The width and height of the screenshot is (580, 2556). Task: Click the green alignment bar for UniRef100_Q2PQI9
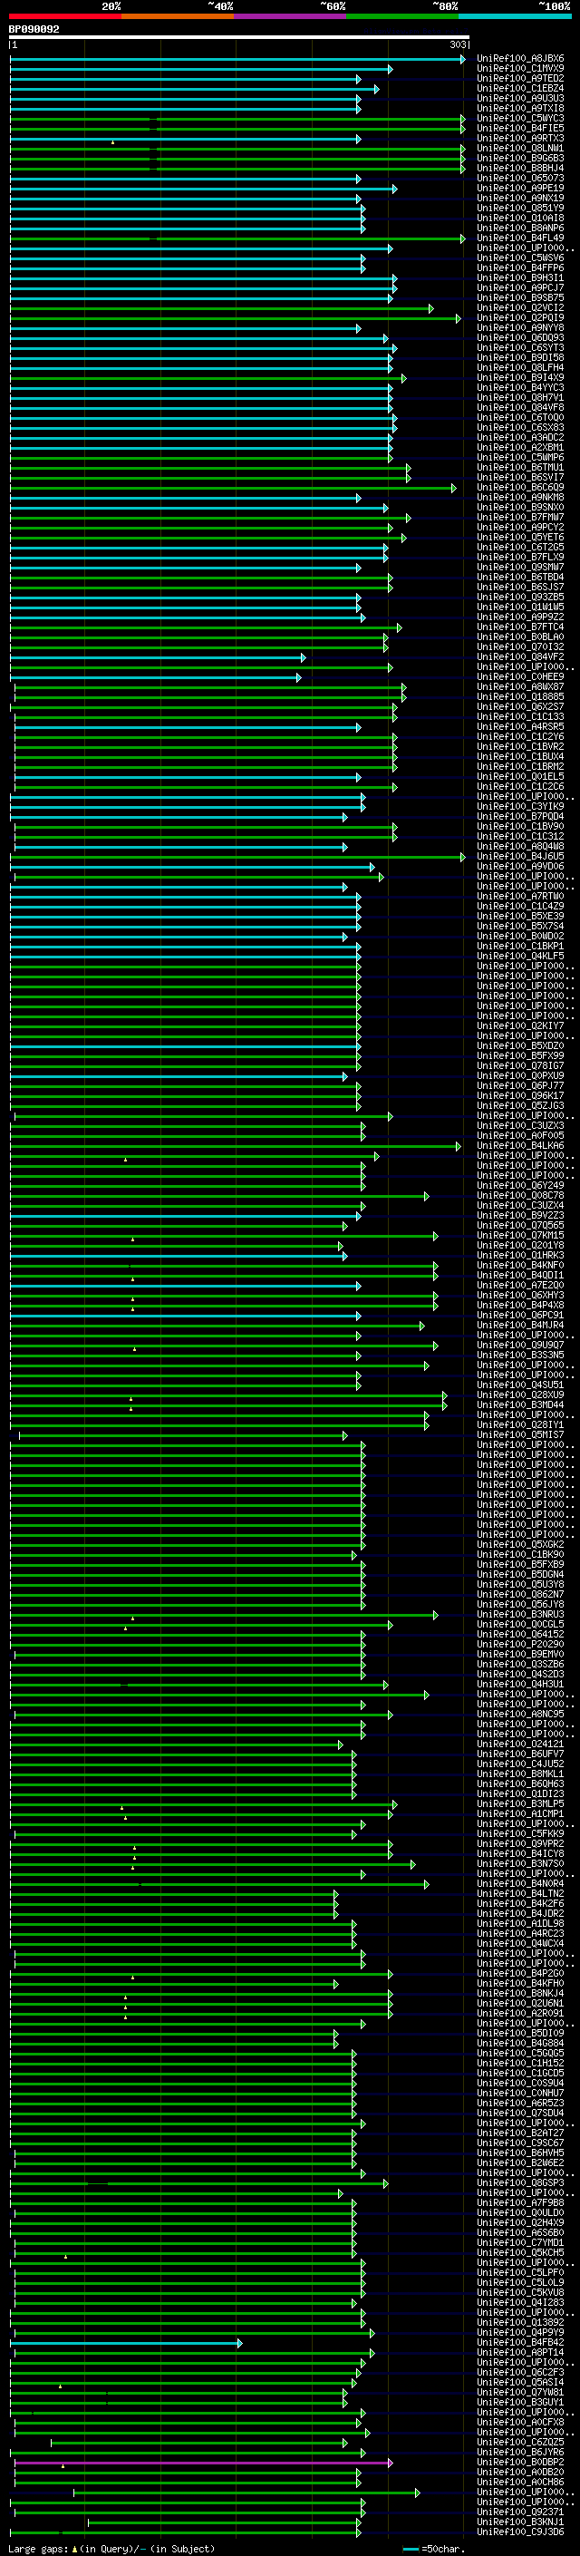[x=236, y=318]
